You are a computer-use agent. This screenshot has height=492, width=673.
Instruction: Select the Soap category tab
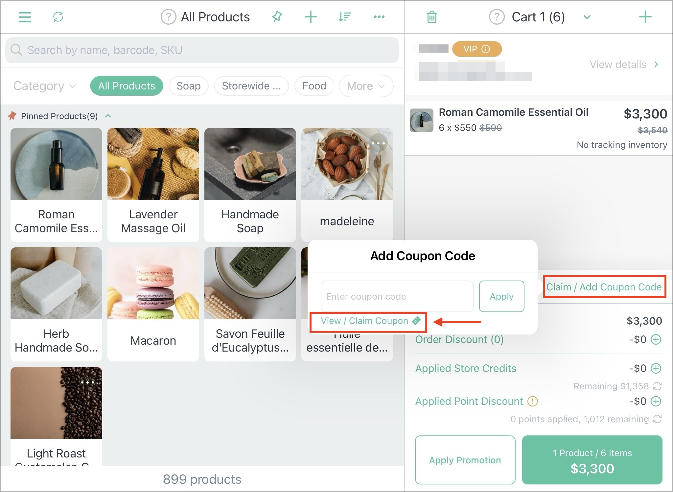click(x=188, y=86)
